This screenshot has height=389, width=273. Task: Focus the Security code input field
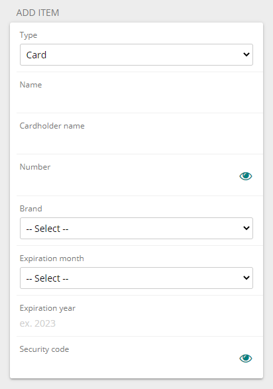pyautogui.click(x=128, y=364)
